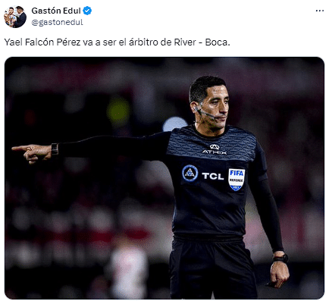Click the referee's pointing hand in photo
The height and width of the screenshot is (307, 332).
[32, 153]
